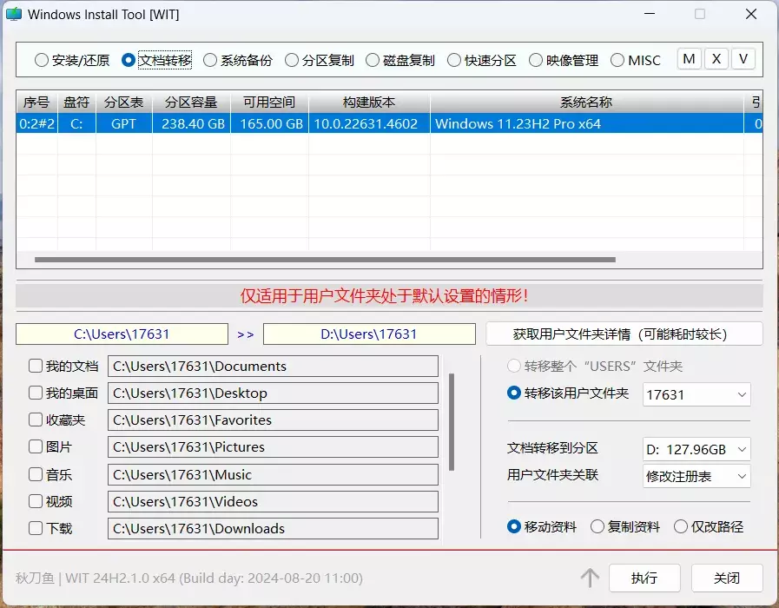Tick the 下载 folder checkbox

tap(36, 528)
